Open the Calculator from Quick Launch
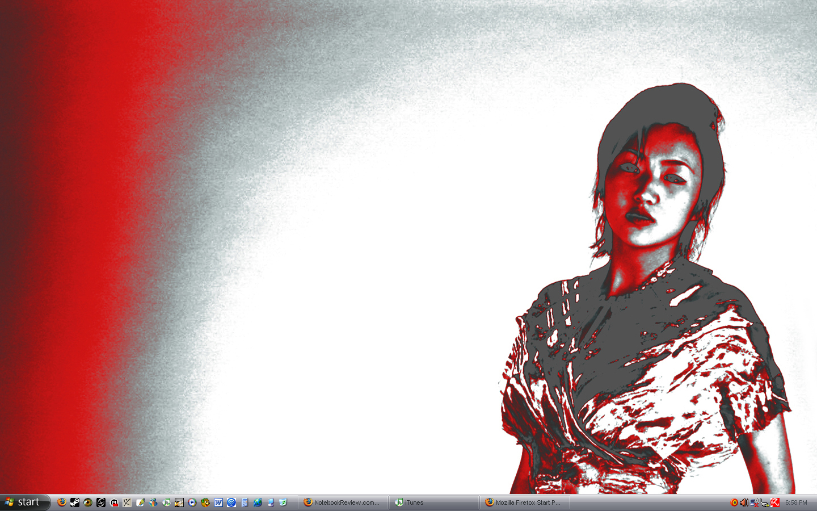 pos(245,502)
